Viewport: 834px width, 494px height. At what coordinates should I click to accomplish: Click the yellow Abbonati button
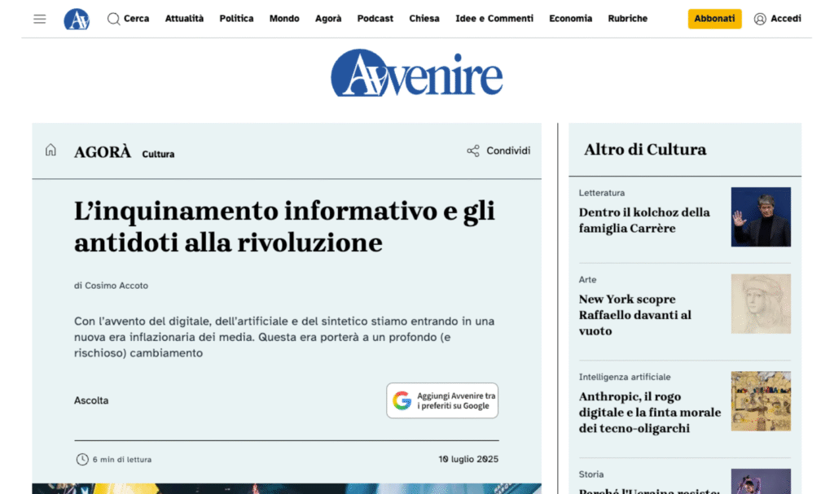tap(714, 19)
